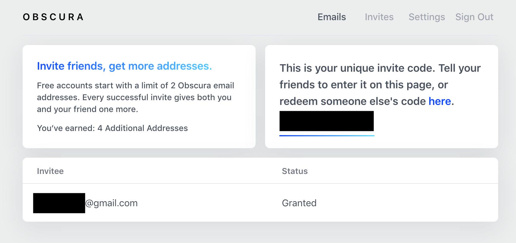
Task: Follow the "here" redeem code link
Action: coord(440,101)
